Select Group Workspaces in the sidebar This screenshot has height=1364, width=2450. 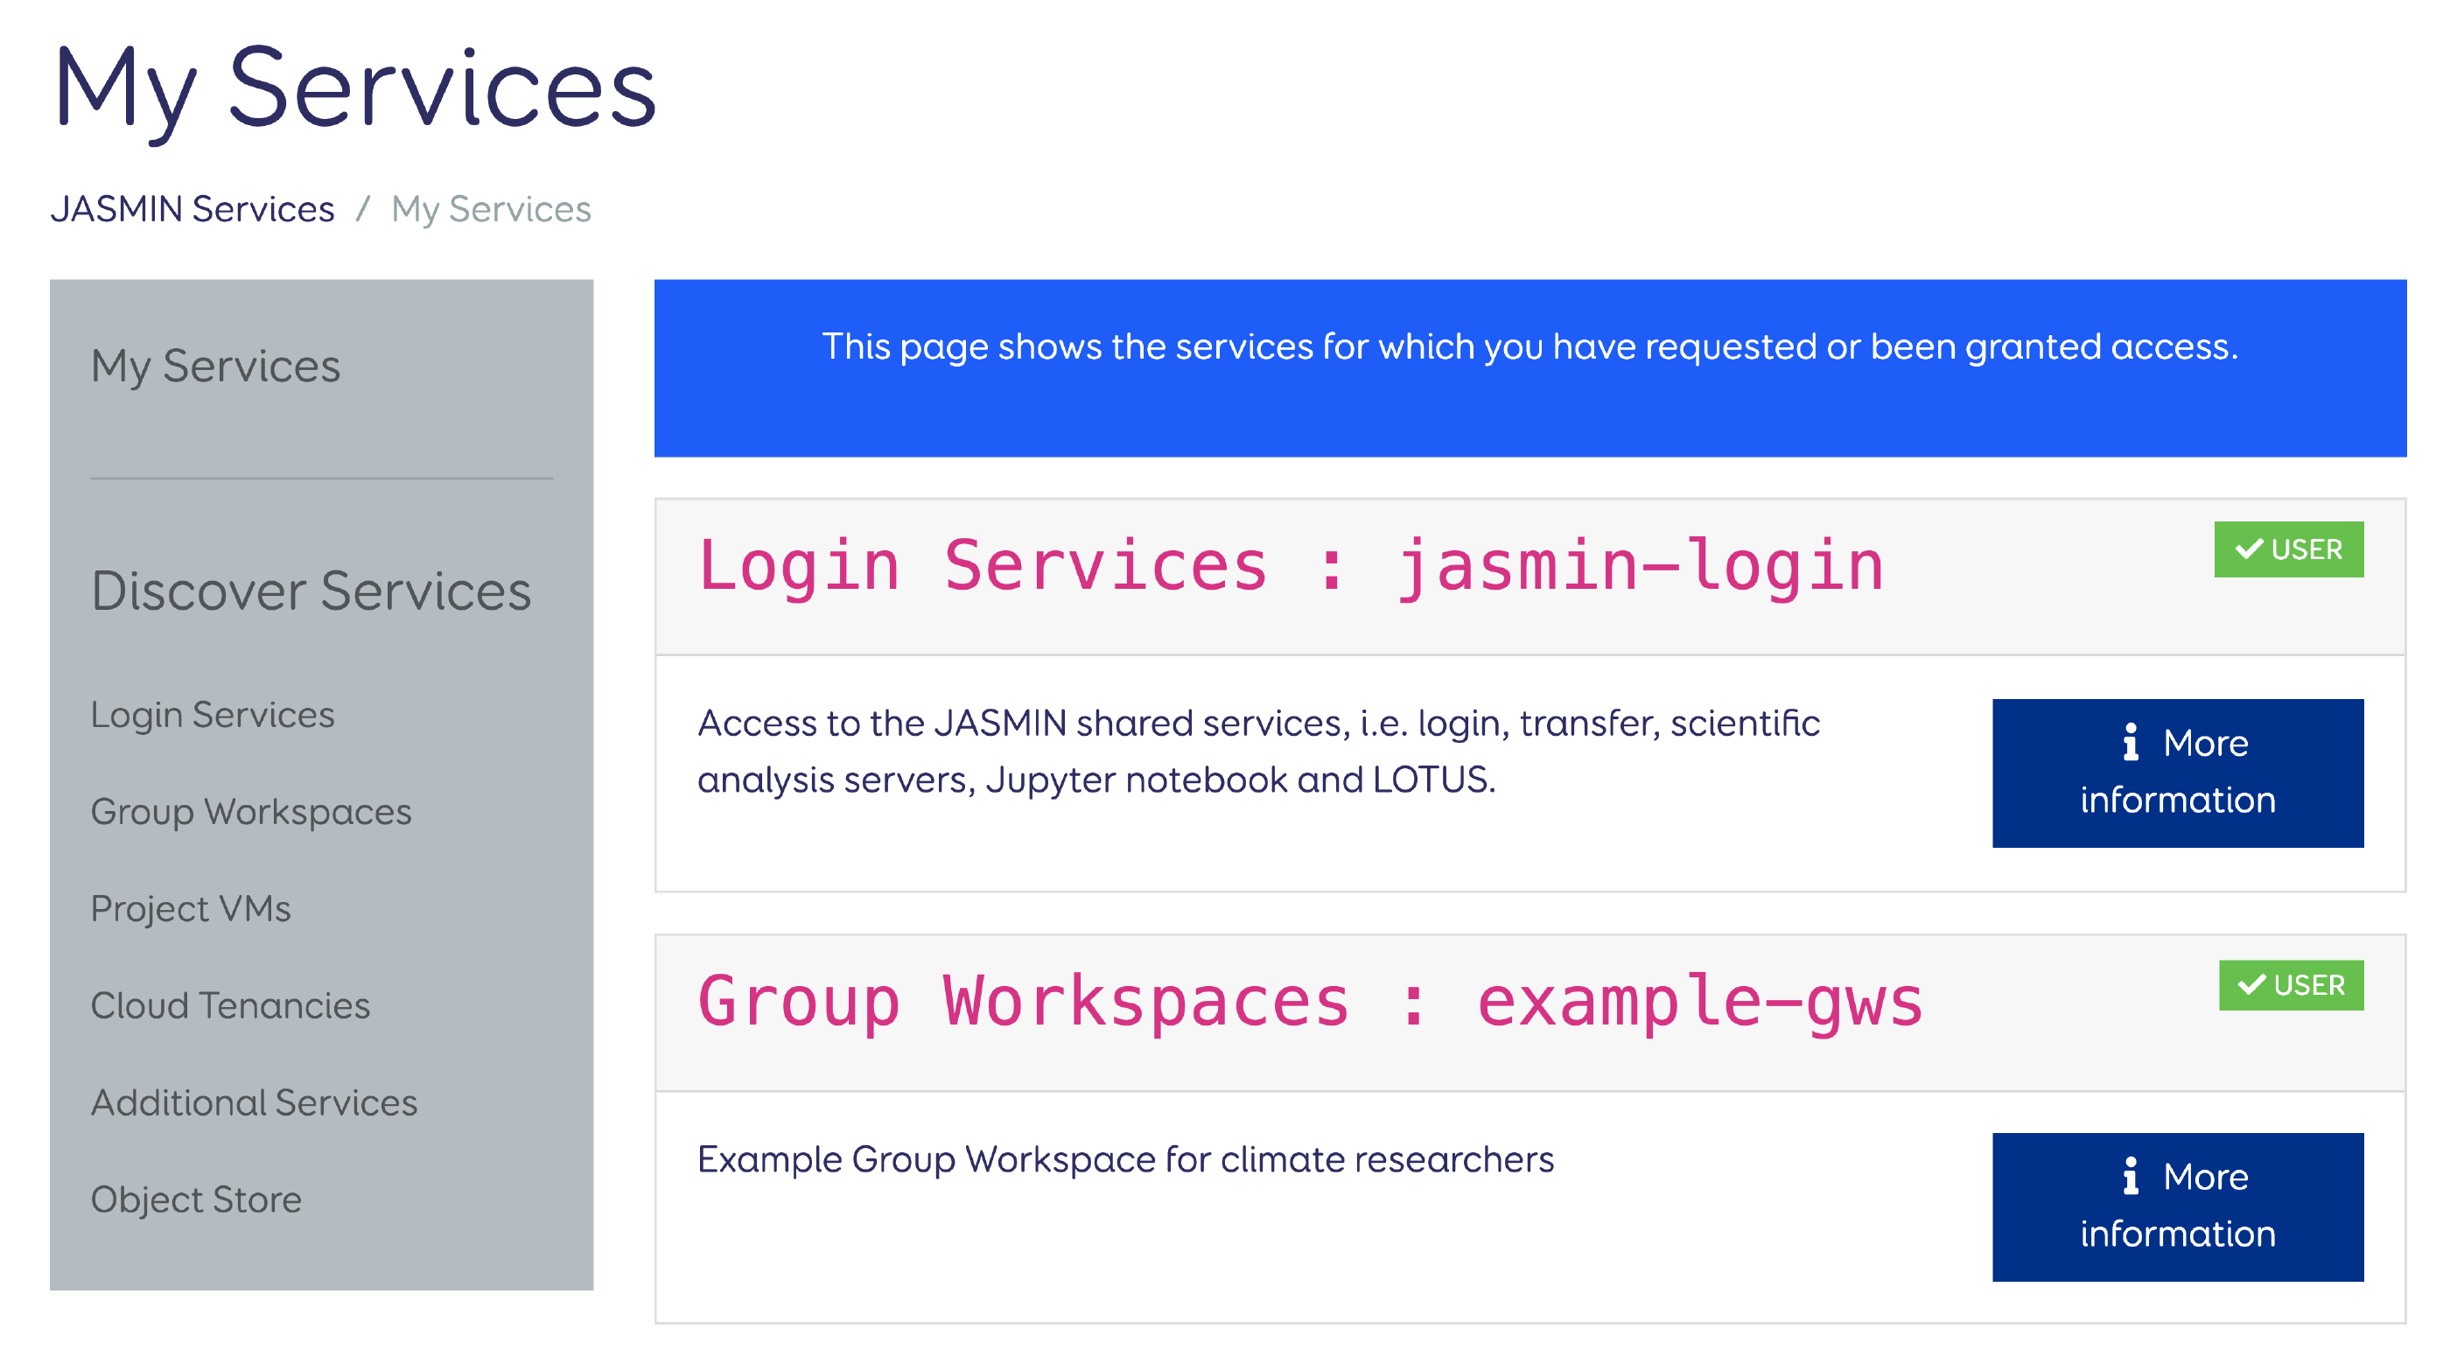coord(251,812)
